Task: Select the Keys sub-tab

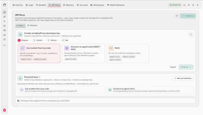Action: click(x=21, y=25)
